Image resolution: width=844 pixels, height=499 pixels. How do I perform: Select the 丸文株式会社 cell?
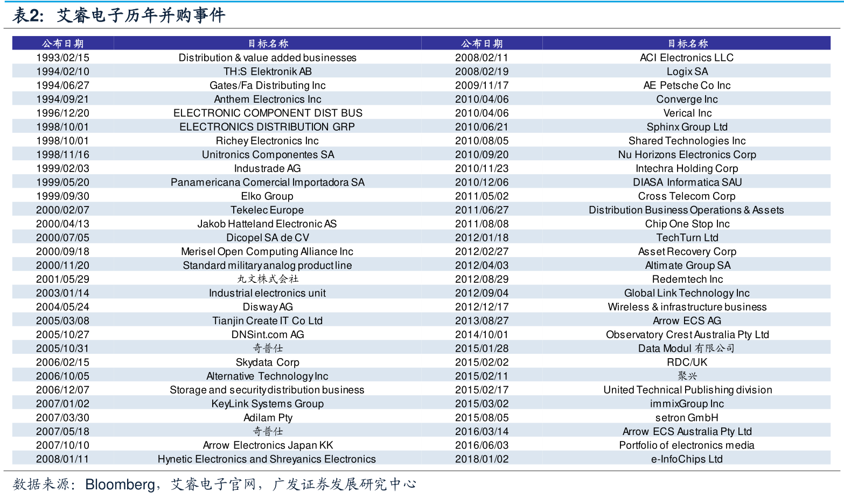(268, 279)
